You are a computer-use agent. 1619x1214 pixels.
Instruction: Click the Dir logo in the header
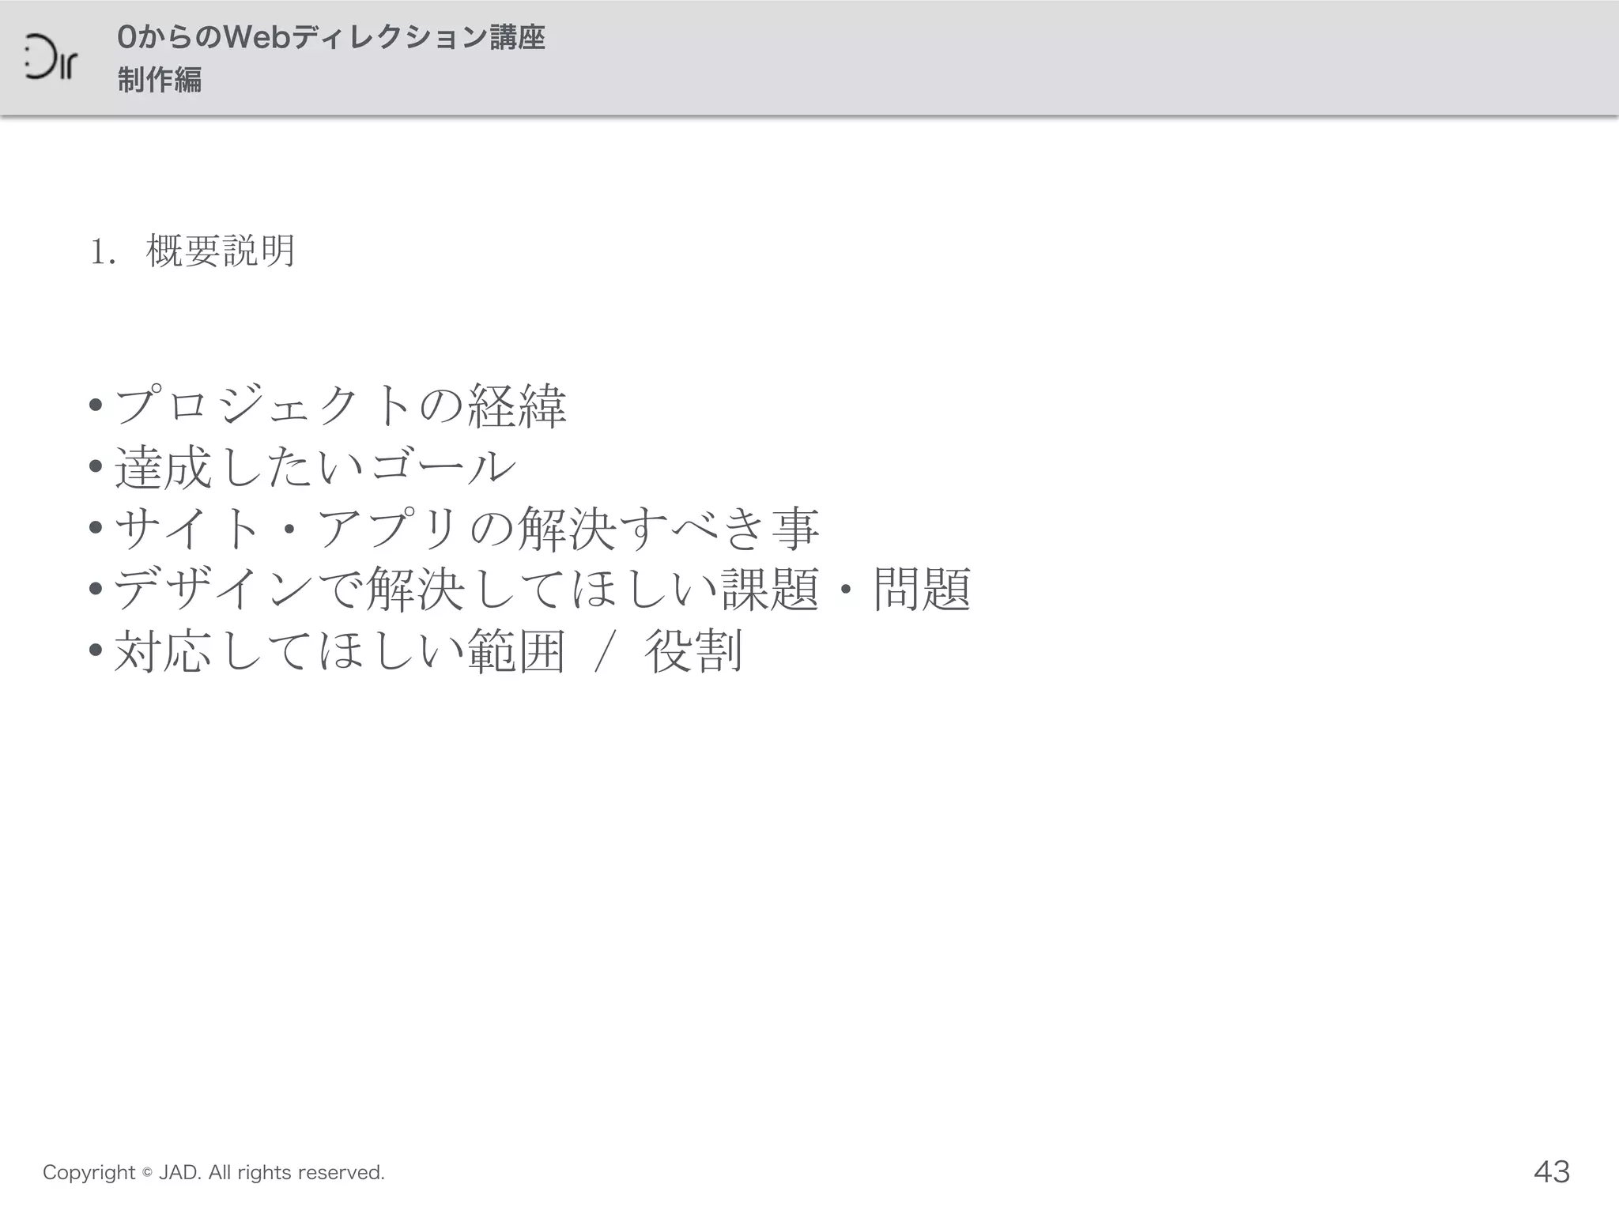51,58
